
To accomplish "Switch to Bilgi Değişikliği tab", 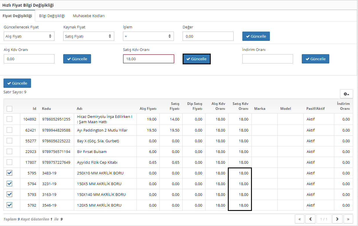I will [52, 16].
